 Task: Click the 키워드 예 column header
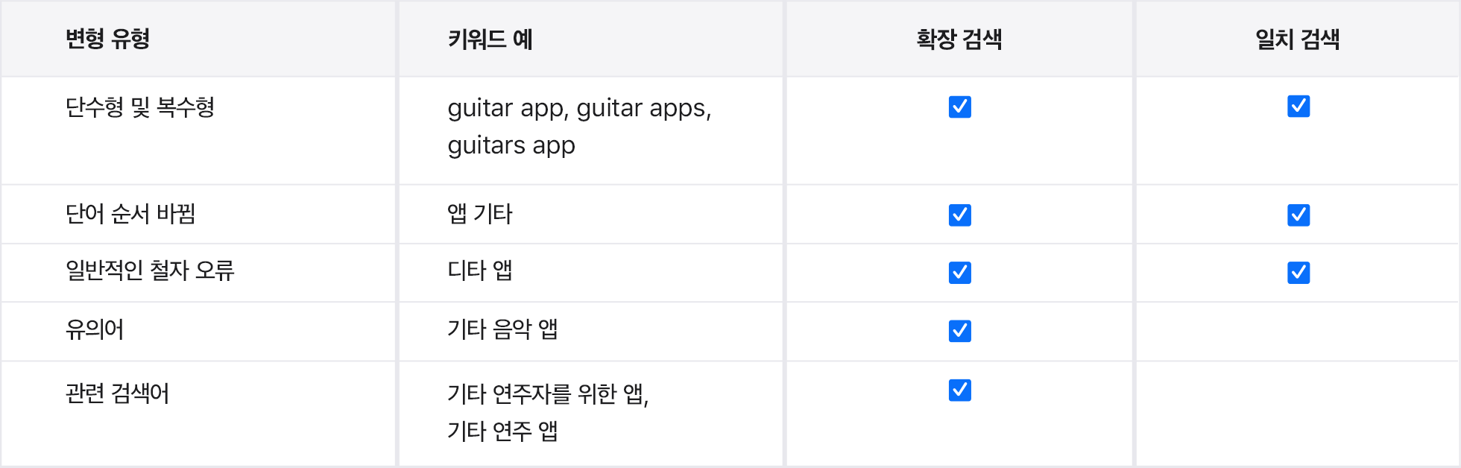click(x=490, y=39)
